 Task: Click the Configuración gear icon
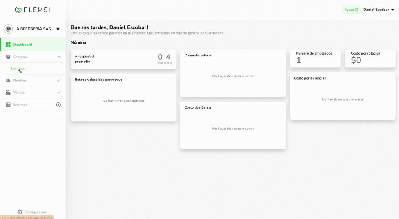pyautogui.click(x=20, y=212)
